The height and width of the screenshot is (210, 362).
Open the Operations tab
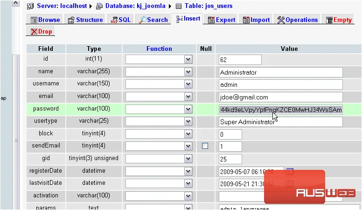[297, 20]
